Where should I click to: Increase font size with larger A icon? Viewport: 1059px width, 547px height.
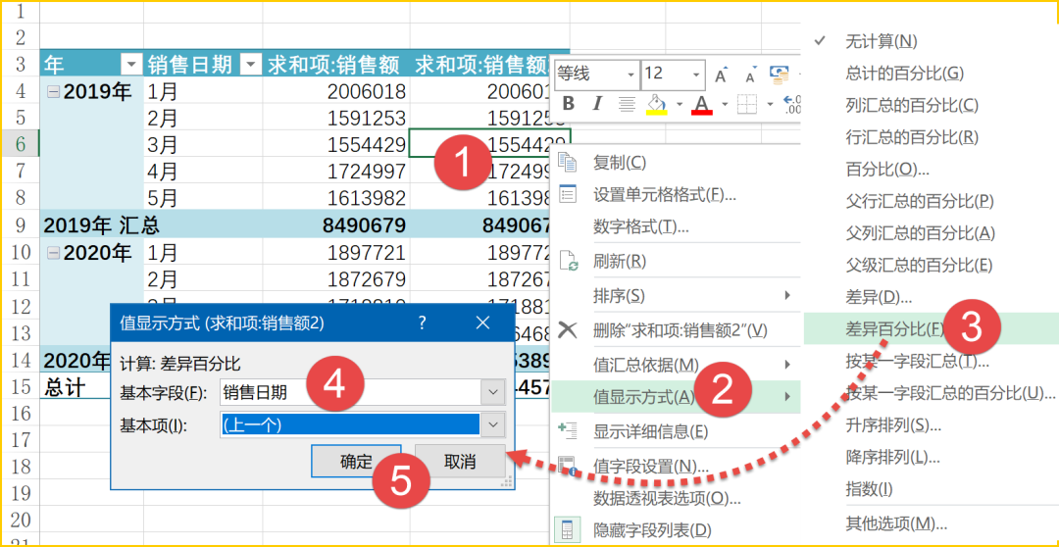point(722,74)
